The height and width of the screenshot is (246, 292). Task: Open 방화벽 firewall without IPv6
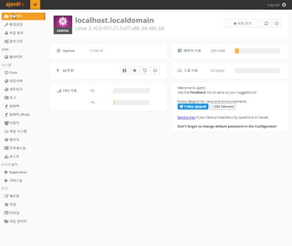click(x=12, y=106)
